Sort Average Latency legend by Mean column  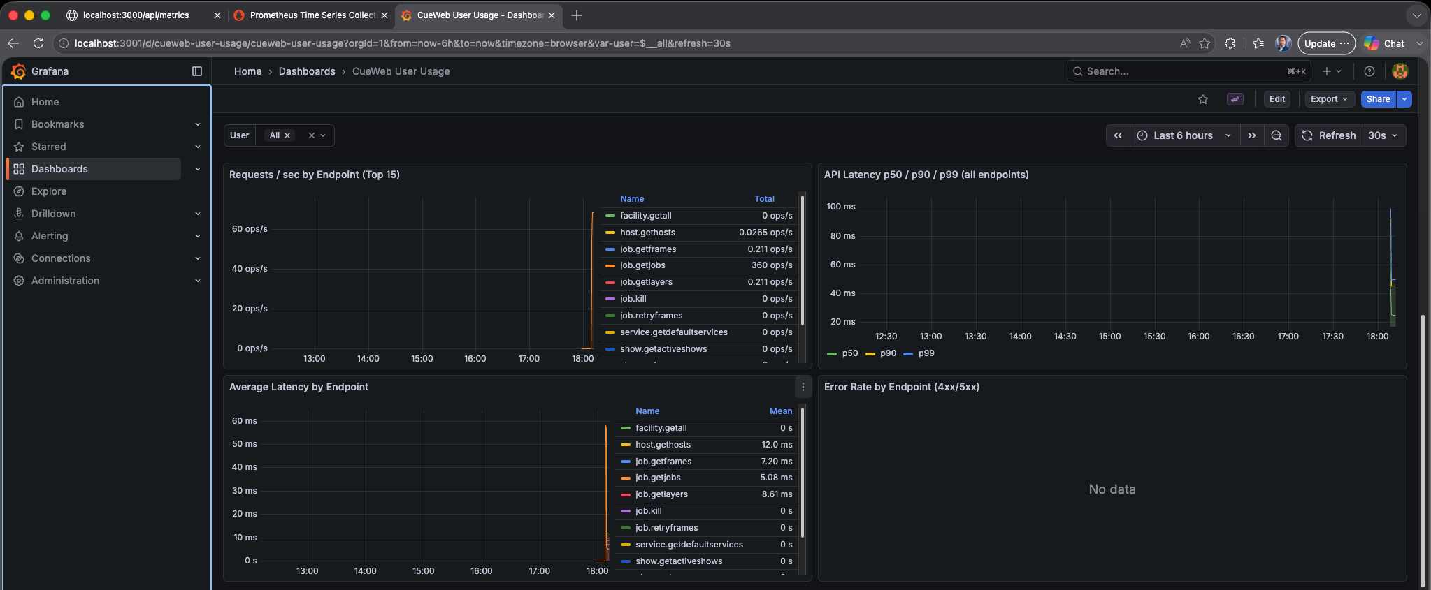[x=781, y=411]
